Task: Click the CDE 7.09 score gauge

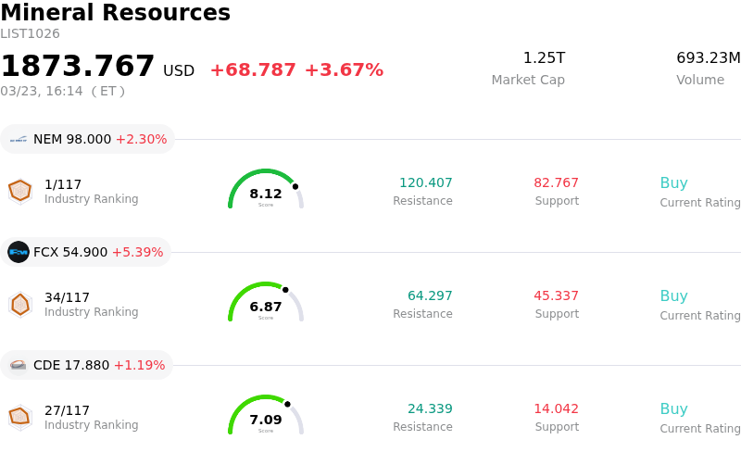Action: point(266,417)
